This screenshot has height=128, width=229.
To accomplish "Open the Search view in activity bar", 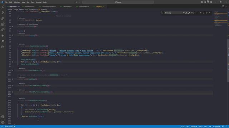I will [3, 7].
